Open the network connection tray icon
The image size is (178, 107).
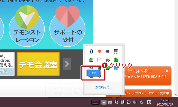pos(128,102)
